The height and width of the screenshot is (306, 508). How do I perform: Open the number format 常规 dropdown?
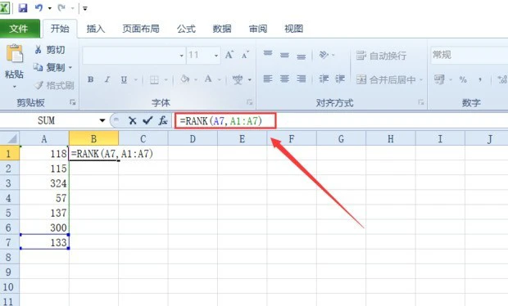coord(469,55)
